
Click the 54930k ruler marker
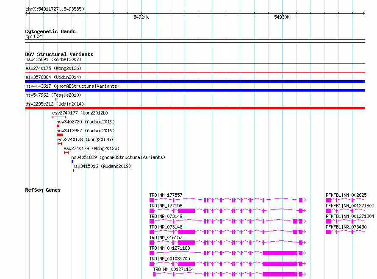tap(282, 17)
